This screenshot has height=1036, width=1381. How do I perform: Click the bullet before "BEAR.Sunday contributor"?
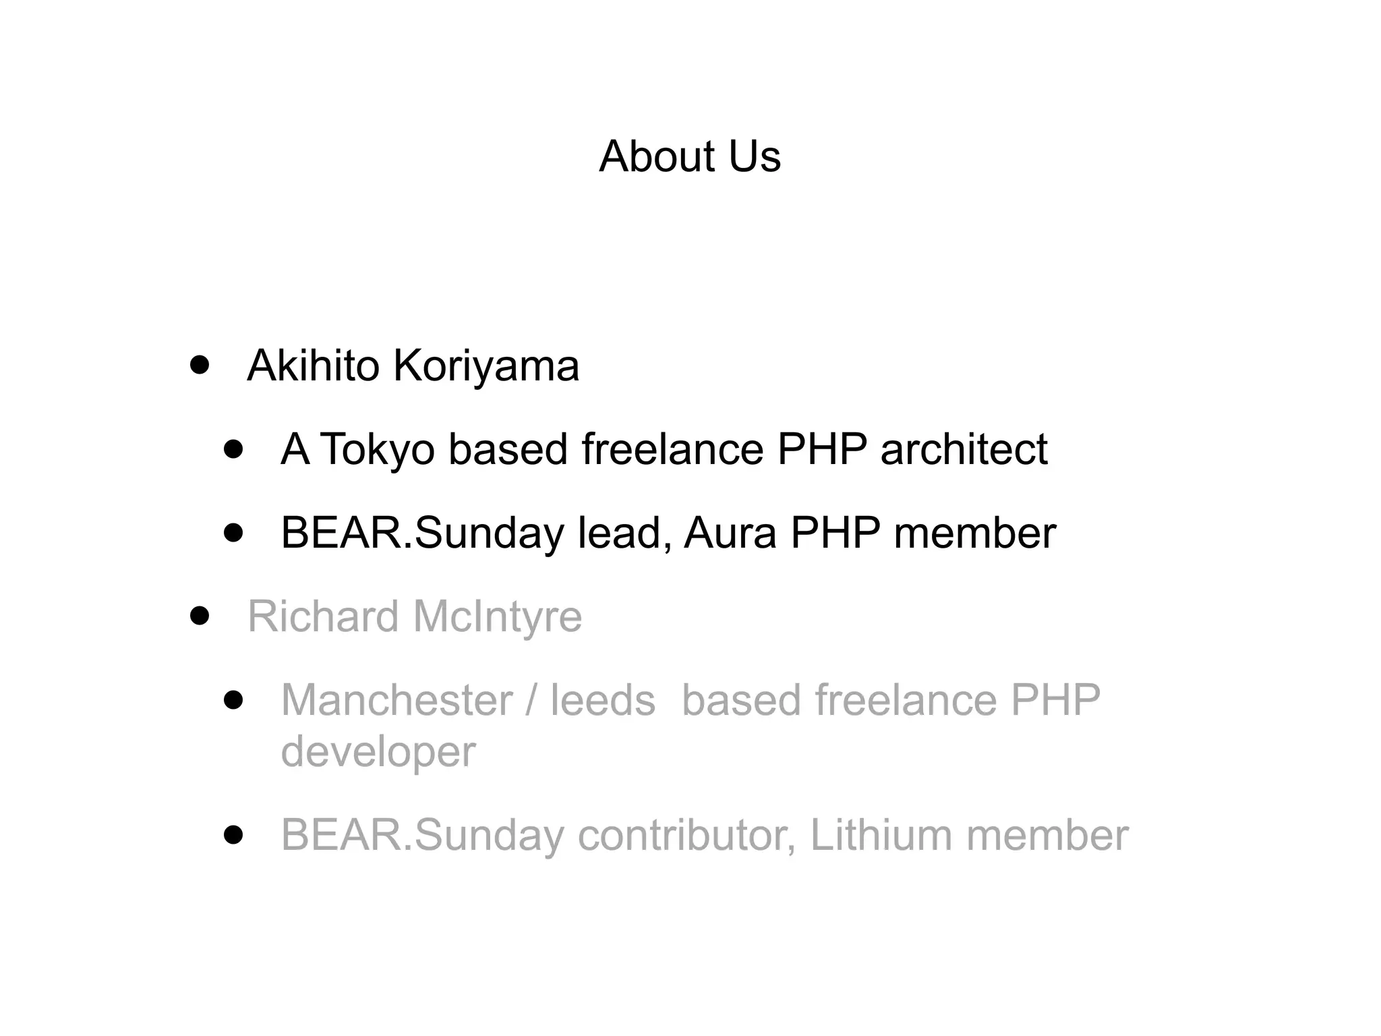tap(233, 835)
